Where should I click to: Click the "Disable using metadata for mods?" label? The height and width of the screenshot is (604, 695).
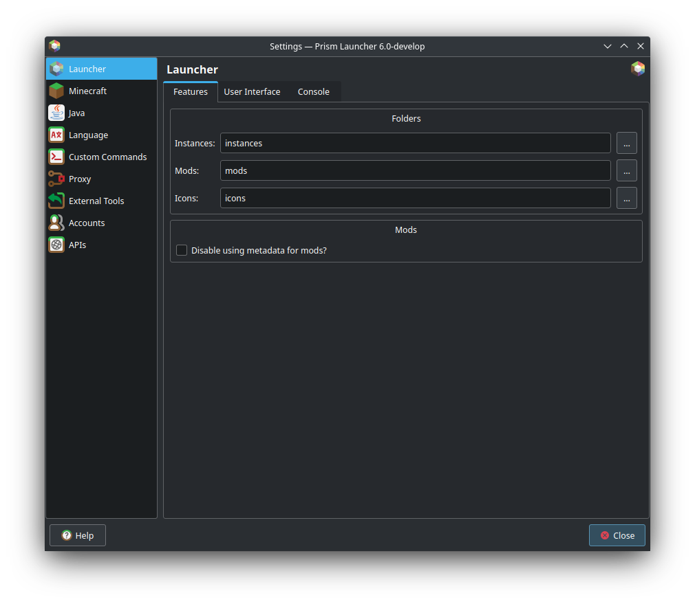tap(259, 250)
